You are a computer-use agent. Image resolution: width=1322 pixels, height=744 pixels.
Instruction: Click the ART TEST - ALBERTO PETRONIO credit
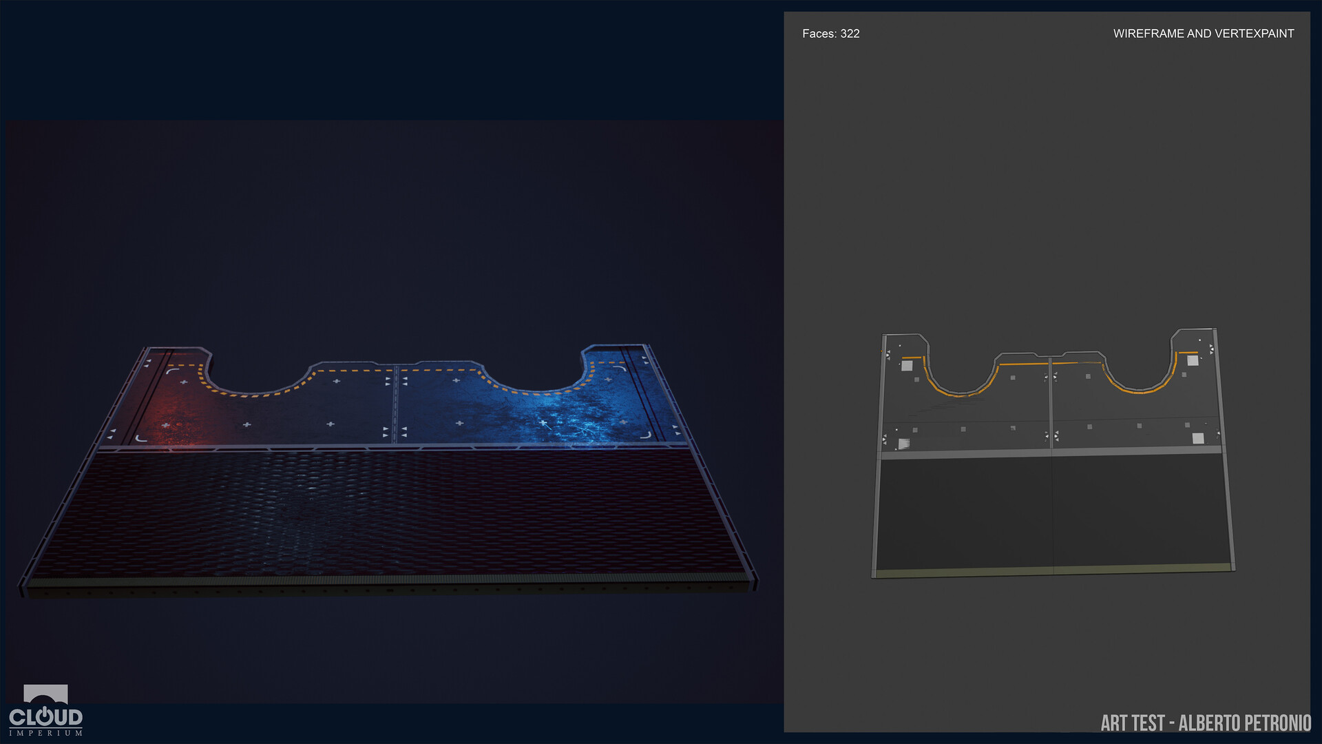coord(1205,723)
